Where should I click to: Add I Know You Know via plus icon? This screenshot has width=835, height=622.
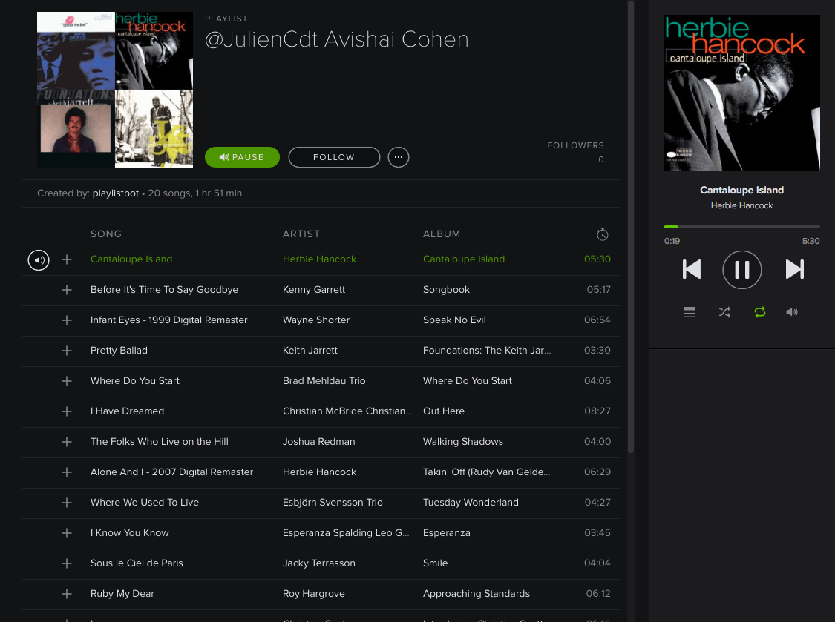67,532
